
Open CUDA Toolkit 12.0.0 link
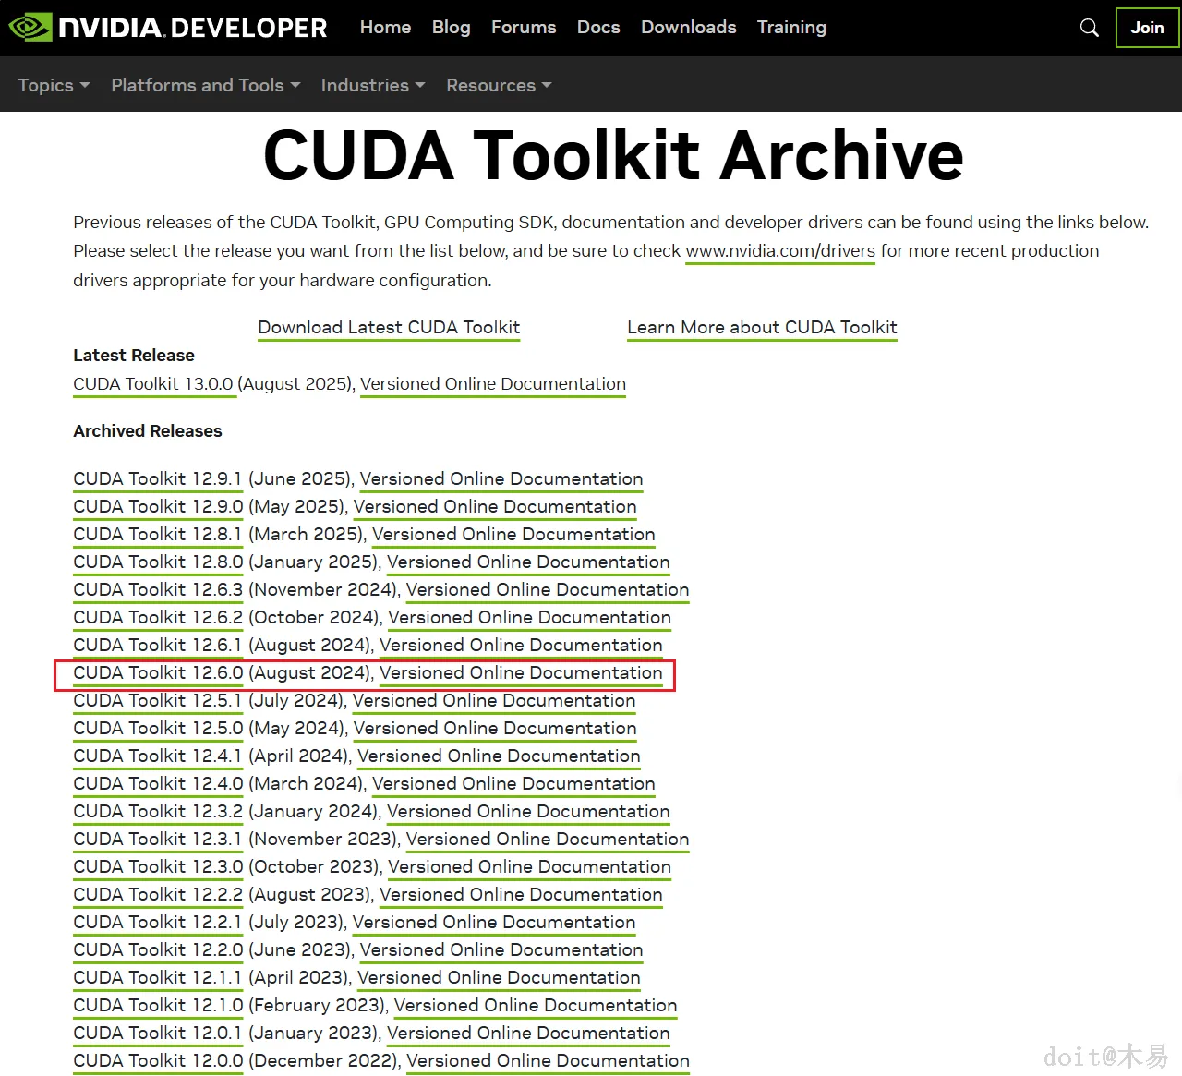tap(158, 1061)
